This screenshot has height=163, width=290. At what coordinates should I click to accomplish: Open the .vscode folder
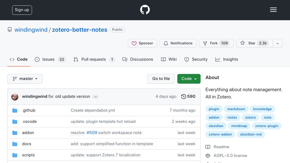point(29,122)
